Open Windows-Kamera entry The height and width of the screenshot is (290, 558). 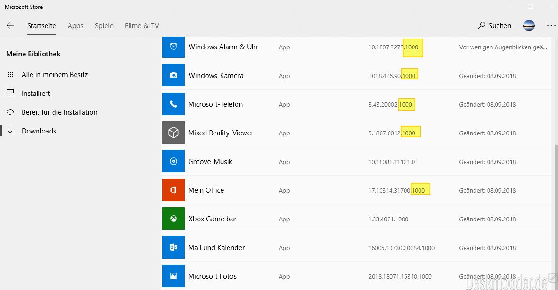tap(216, 76)
